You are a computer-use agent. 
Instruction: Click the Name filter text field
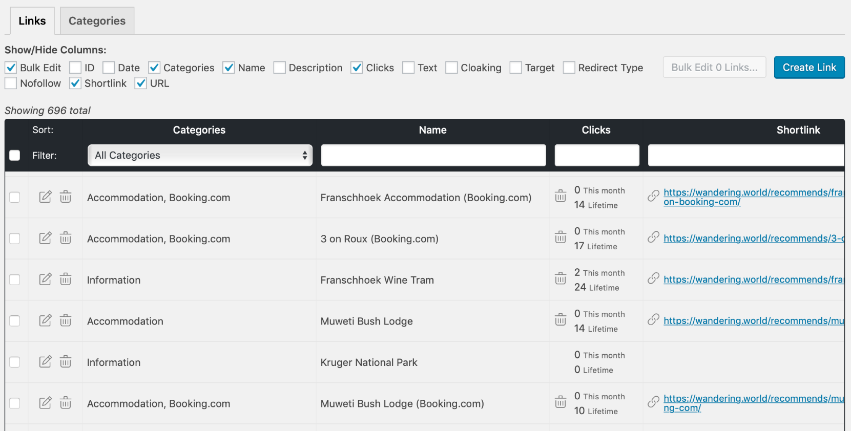click(433, 155)
